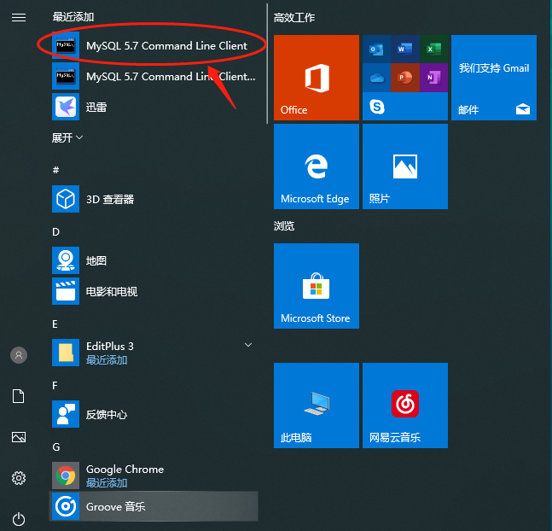
Task: Open the EditPlus 3 folder icon
Action: (x=66, y=353)
